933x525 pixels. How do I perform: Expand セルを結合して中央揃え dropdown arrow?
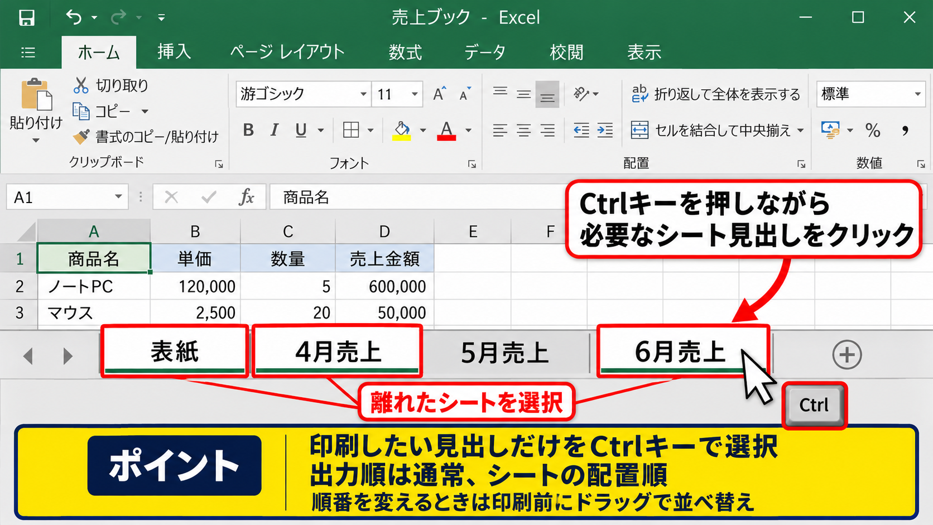click(800, 131)
